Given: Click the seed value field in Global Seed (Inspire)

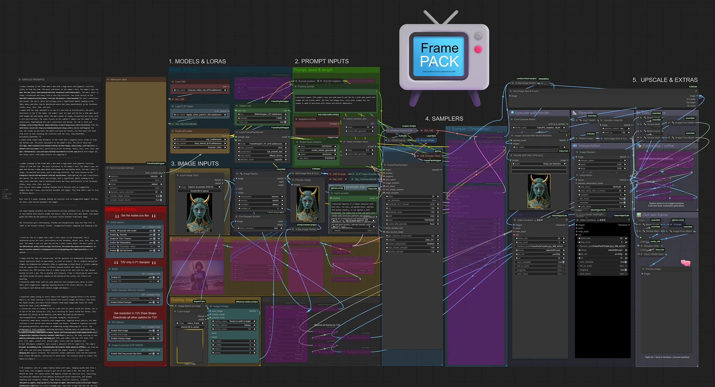Looking at the screenshot, I should (x=317, y=147).
